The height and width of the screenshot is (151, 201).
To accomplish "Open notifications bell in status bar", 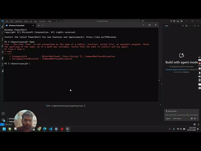I will (198, 124).
